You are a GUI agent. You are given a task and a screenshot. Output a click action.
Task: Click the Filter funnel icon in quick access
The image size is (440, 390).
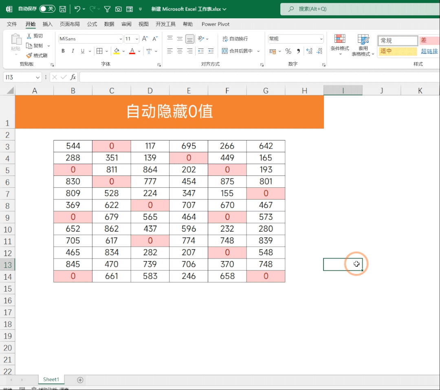[x=107, y=9]
